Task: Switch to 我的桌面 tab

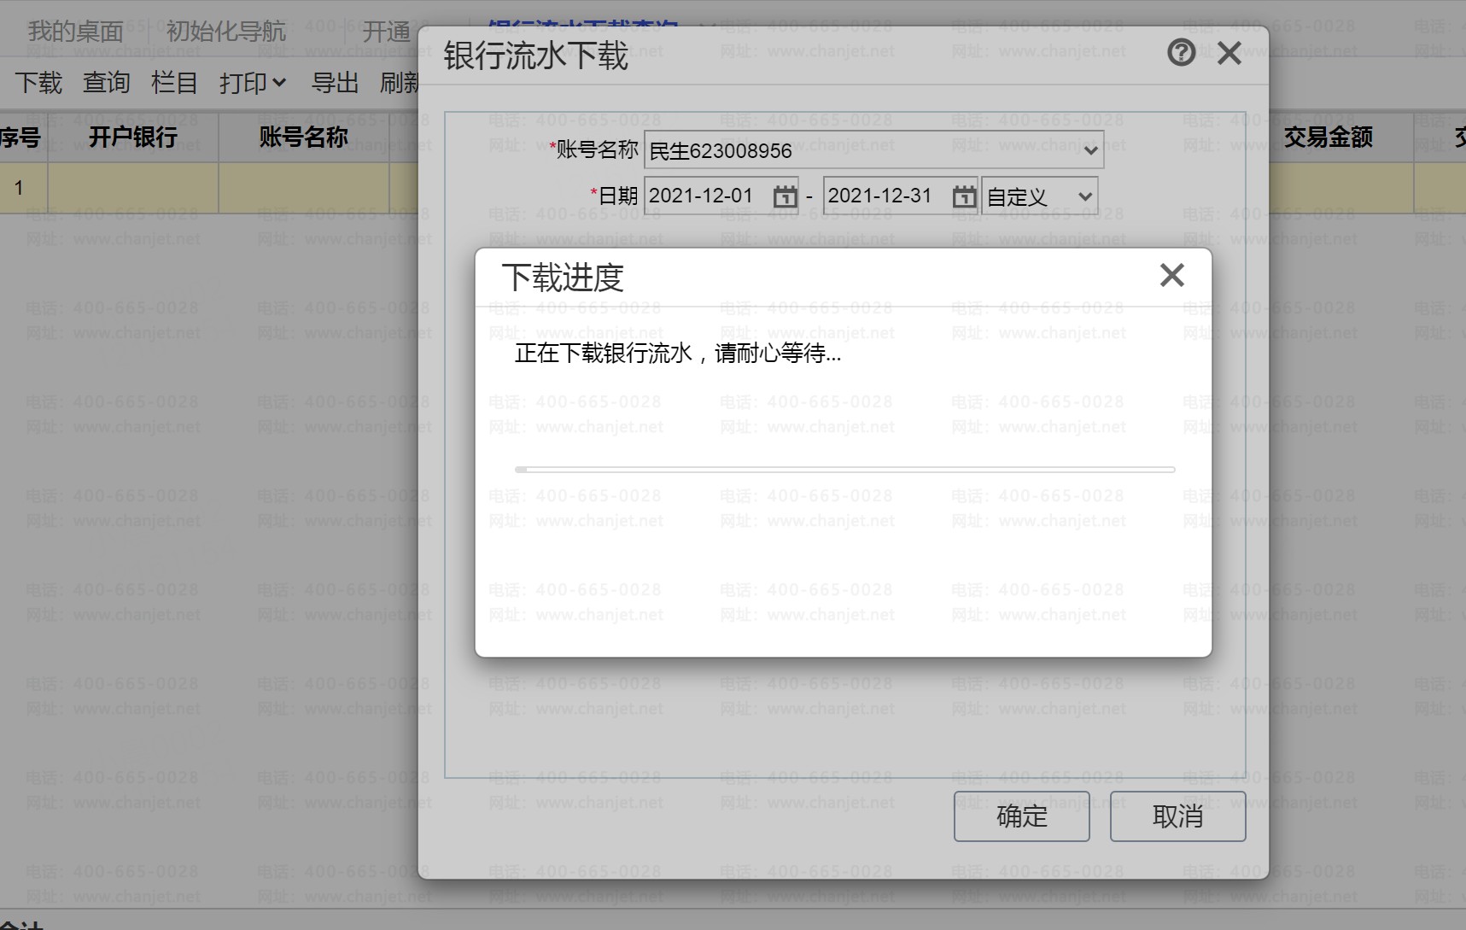Action: coord(76,32)
